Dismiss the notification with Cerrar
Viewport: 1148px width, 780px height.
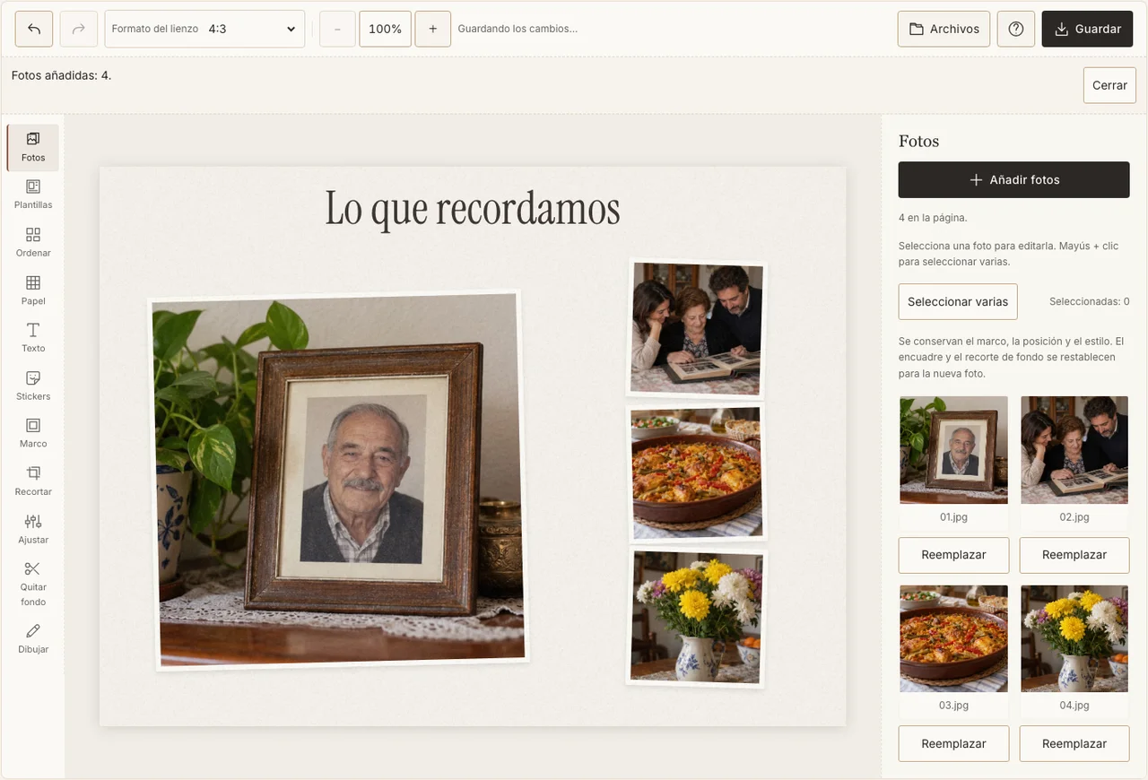(x=1109, y=85)
